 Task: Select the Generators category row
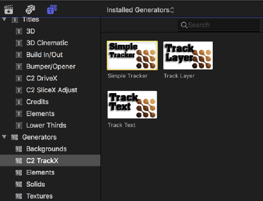50,137
